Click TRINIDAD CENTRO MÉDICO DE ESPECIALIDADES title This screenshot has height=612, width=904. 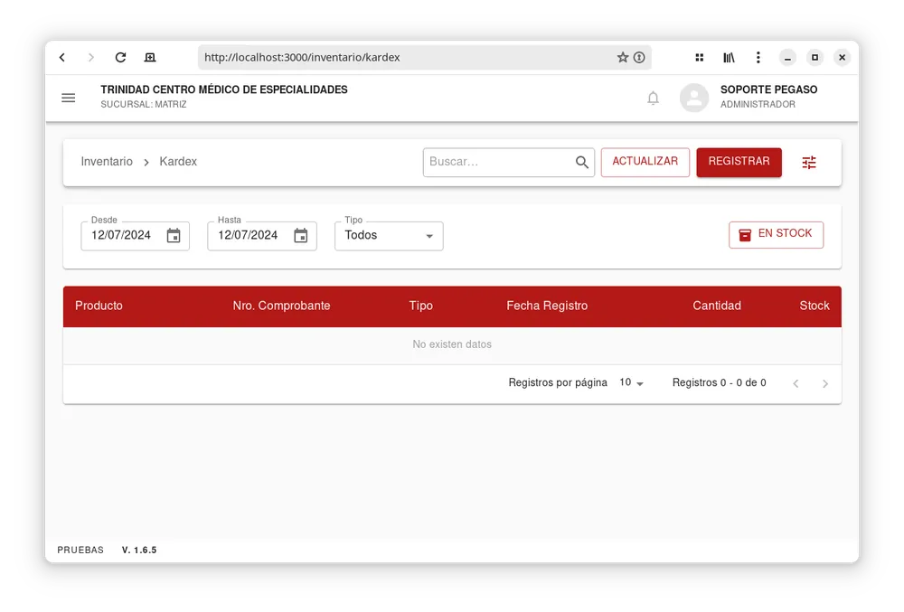[x=223, y=89]
